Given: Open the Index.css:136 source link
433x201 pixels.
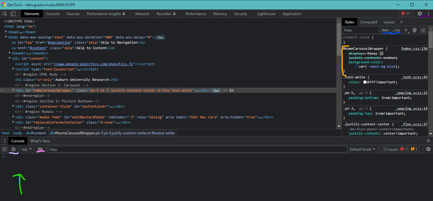Looking at the screenshot, I should 414,49.
